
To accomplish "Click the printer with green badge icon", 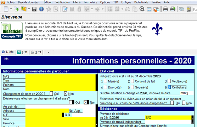I will (x=173, y=9).
